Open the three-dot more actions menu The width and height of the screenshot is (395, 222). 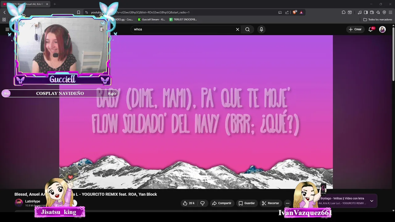coord(287,203)
